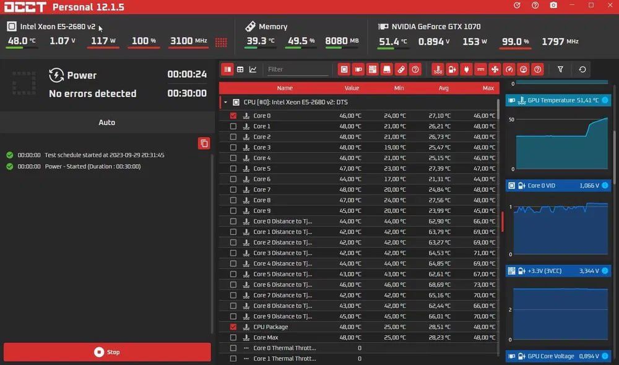This screenshot has height=365, width=619.
Task: Toggle the GPU sensor filter icon
Action: click(358, 69)
